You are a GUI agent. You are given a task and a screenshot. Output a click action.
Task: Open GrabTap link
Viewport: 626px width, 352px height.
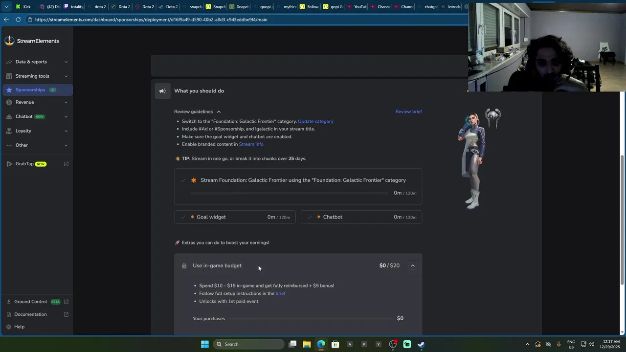point(24,164)
